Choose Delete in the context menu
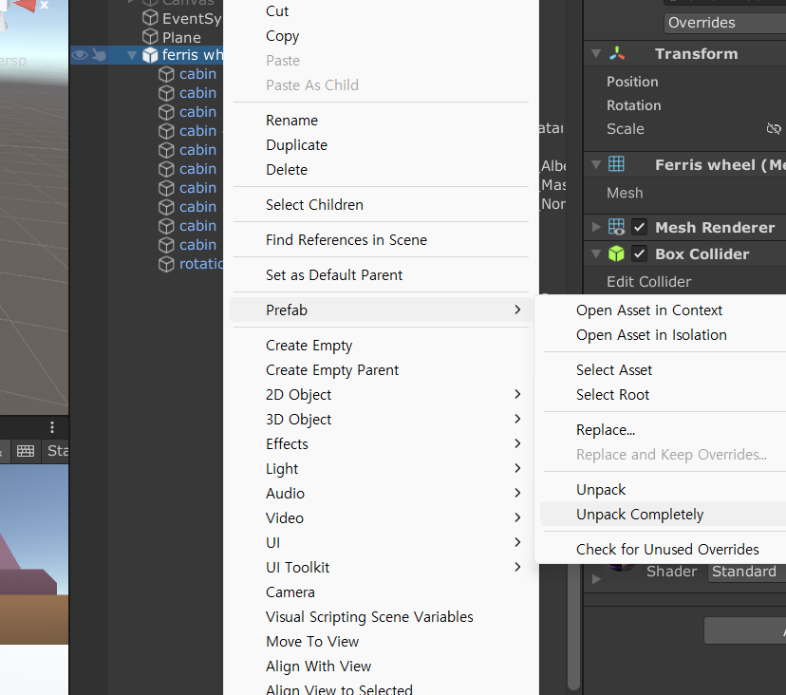Screen dimensions: 786x695 381,170
